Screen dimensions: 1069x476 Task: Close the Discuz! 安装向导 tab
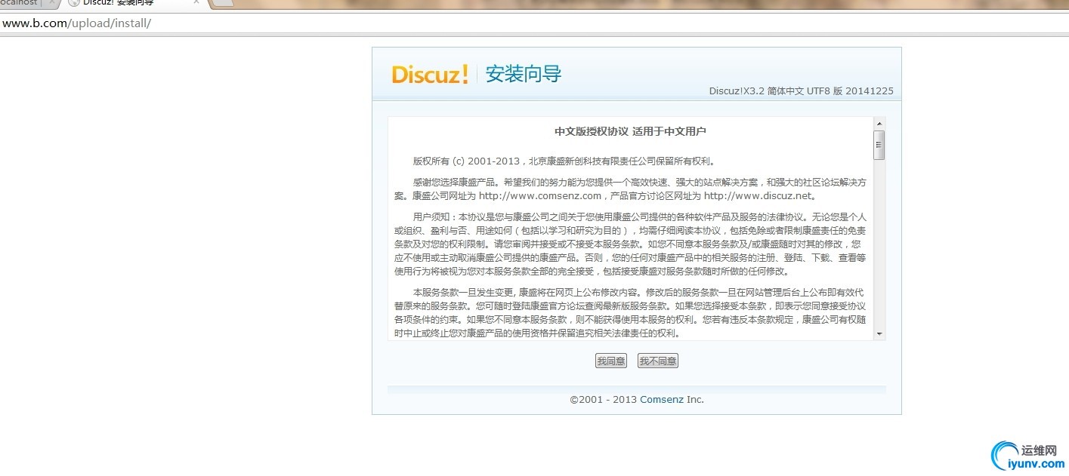click(196, 3)
